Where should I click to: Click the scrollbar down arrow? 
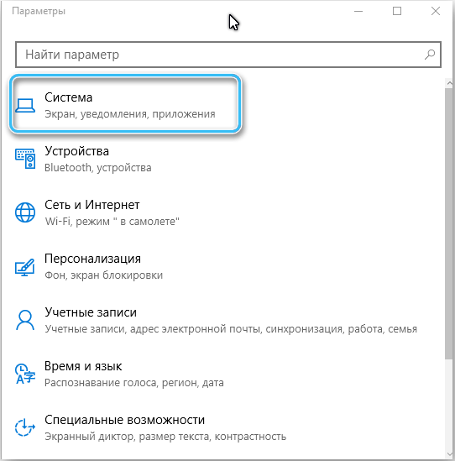pyautogui.click(x=449, y=454)
